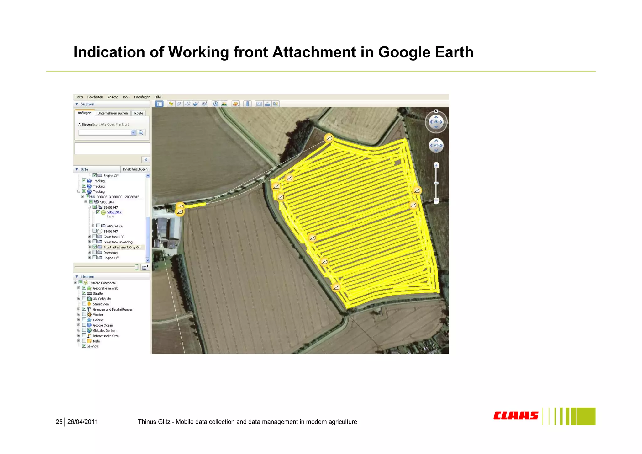The height and width of the screenshot is (454, 642).
Task: Click the search magnifier button
Action: [141, 132]
